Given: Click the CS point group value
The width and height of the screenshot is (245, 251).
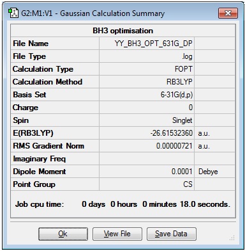Looking at the screenshot, I should pyautogui.click(x=188, y=184).
